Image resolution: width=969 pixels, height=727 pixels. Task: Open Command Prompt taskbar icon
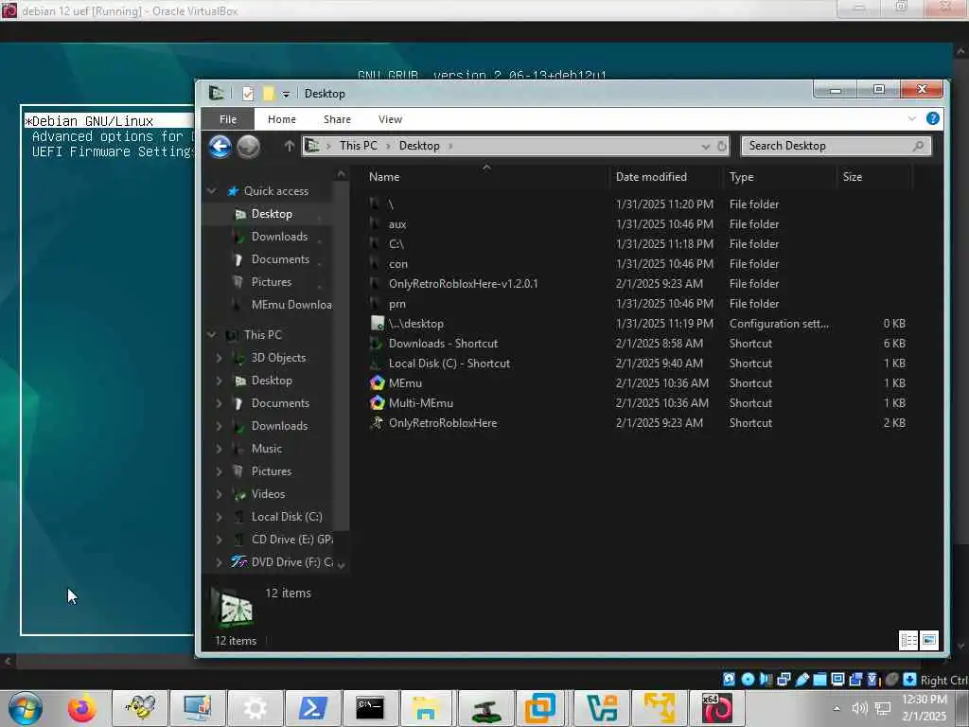point(370,708)
